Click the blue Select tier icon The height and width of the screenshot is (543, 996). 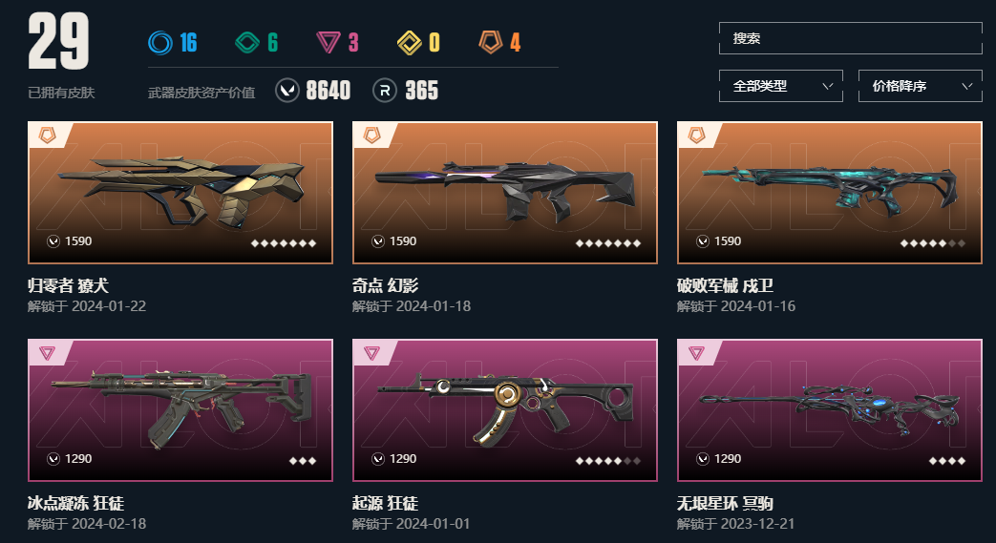tap(160, 43)
